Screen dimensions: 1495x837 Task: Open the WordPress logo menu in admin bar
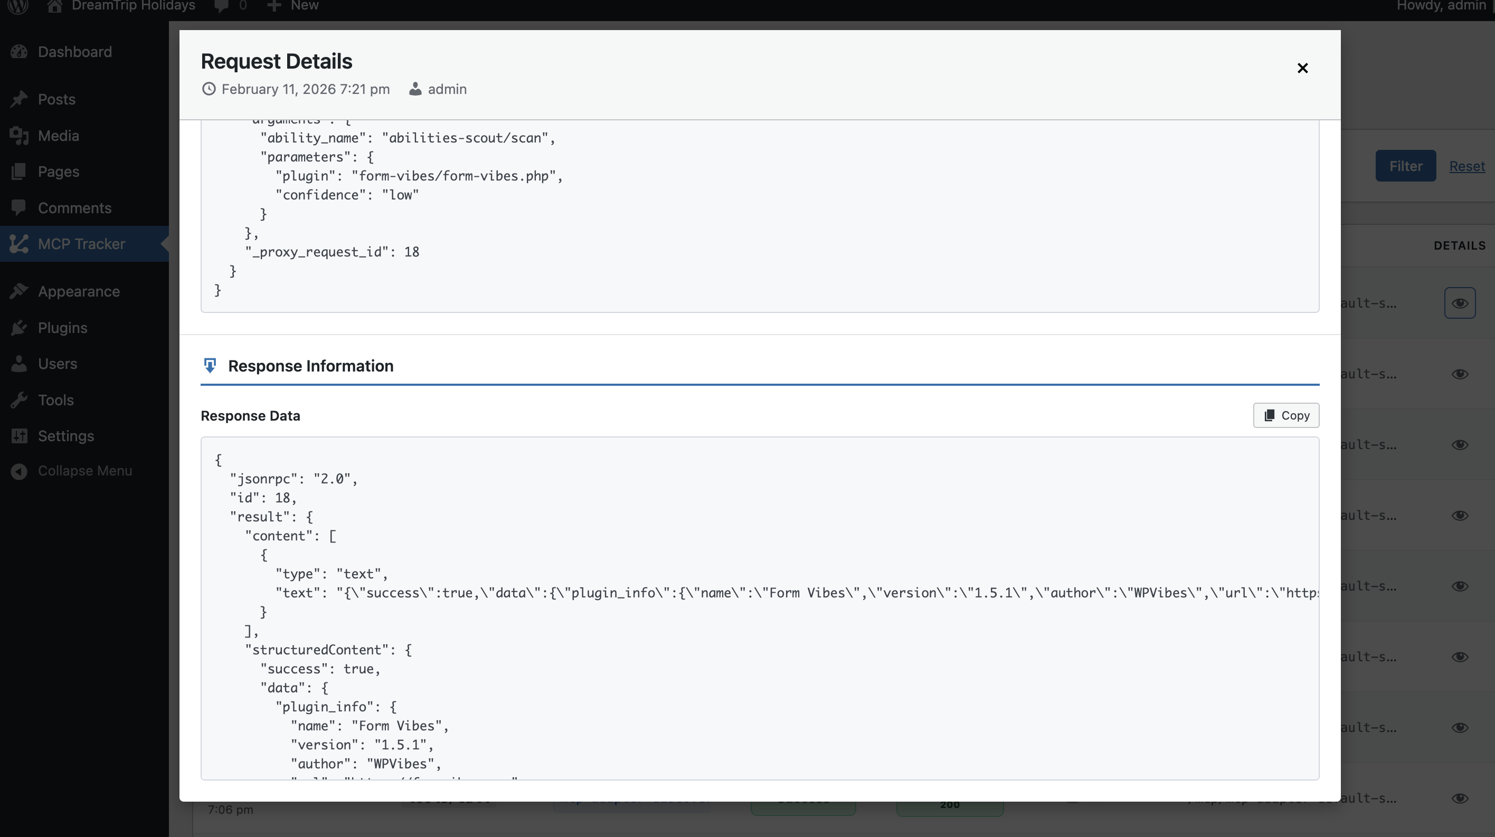18,7
